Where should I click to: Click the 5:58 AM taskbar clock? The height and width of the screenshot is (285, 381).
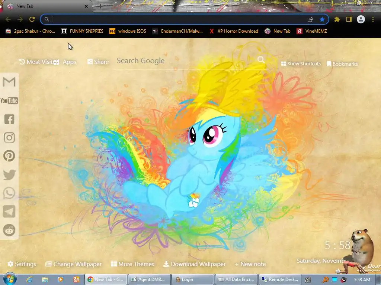(362, 280)
